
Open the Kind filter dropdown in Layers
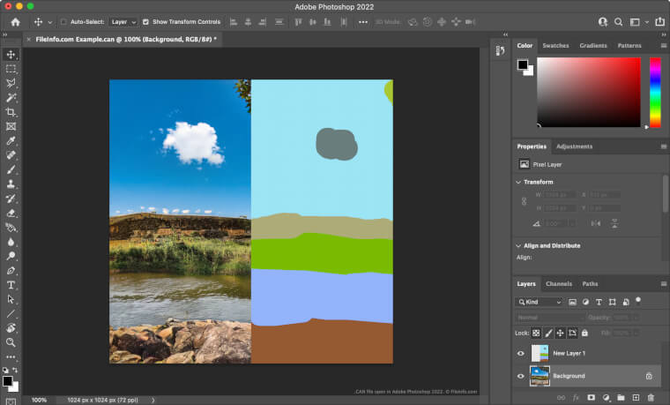(539, 302)
